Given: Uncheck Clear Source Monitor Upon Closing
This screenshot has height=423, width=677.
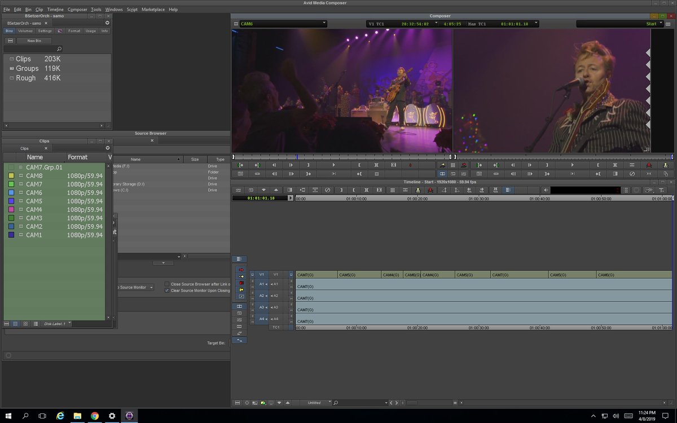Looking at the screenshot, I should click(x=166, y=290).
